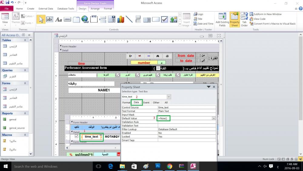This screenshot has width=303, height=171.
Task: Insert a Title into the form
Action: tap(198, 19)
